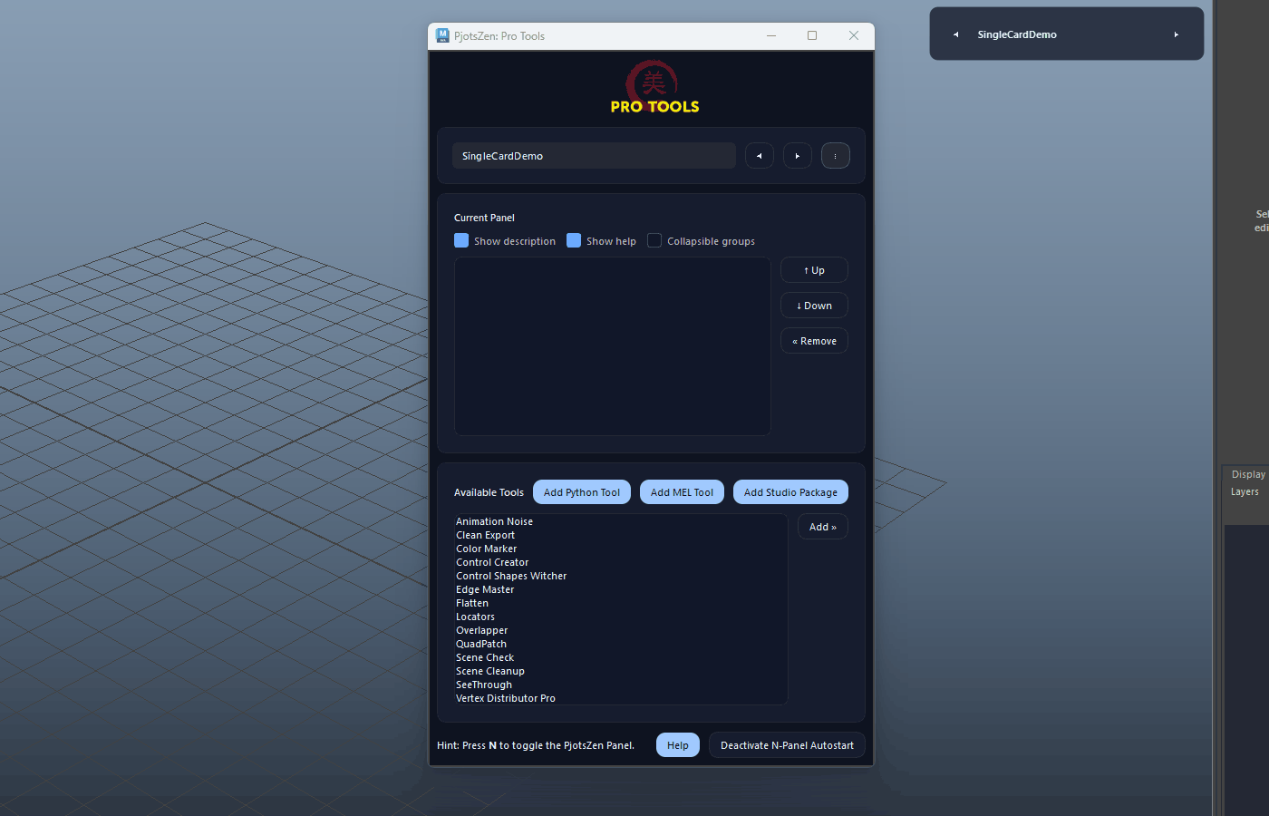Select Color Marker tool entry
Screen dimensions: 1269x816
(x=486, y=549)
